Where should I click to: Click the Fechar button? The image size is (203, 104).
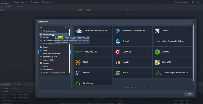click(x=189, y=94)
